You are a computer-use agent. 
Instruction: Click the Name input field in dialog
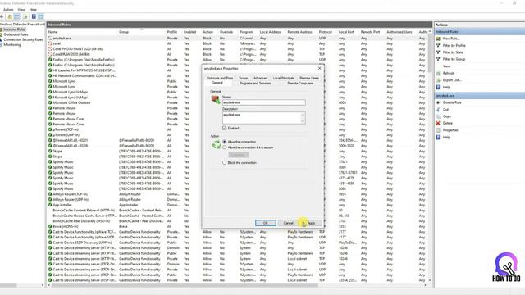pos(264,102)
